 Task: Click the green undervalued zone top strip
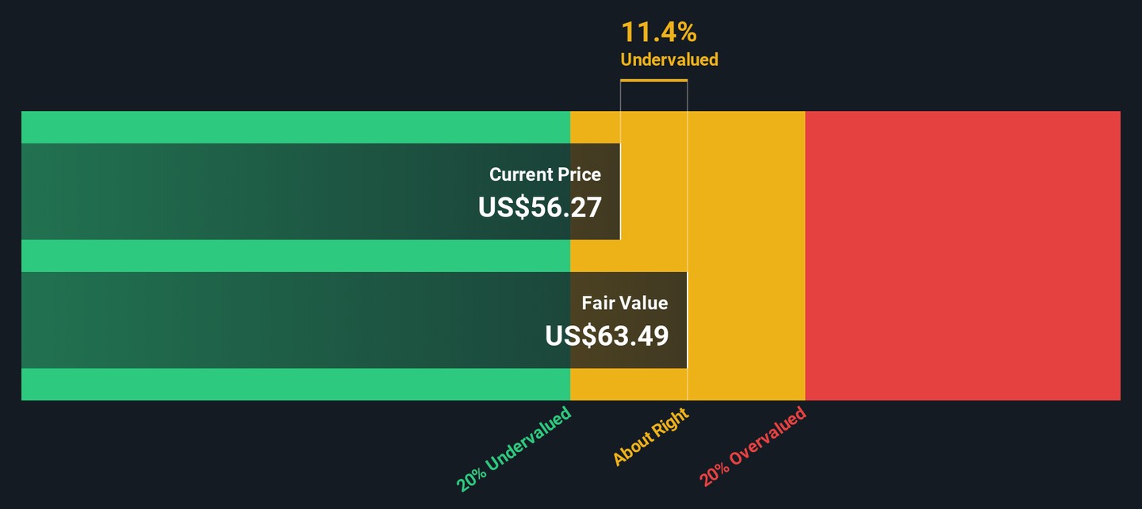296,127
